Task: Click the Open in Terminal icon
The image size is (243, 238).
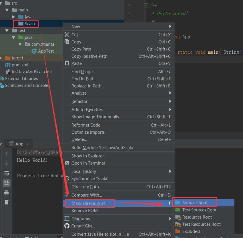Action: (x=67, y=163)
